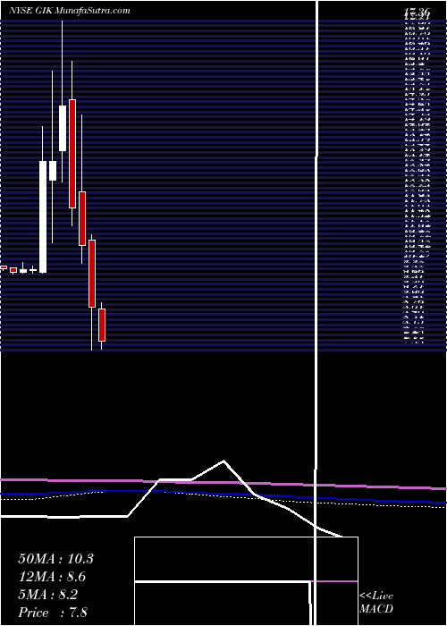The image size is (447, 626).
Task: Select the 12MA : 8.6 readout
Action: click(x=52, y=577)
